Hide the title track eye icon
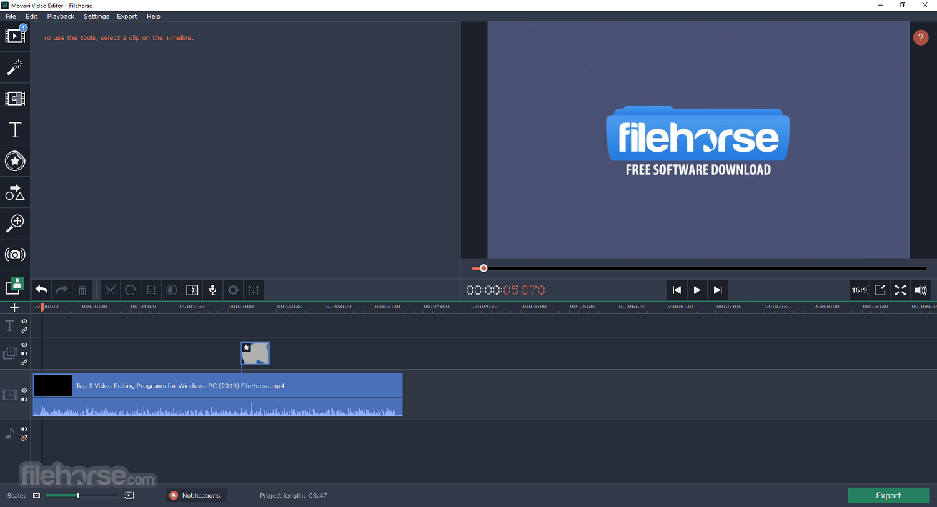Image resolution: width=937 pixels, height=507 pixels. click(x=24, y=322)
